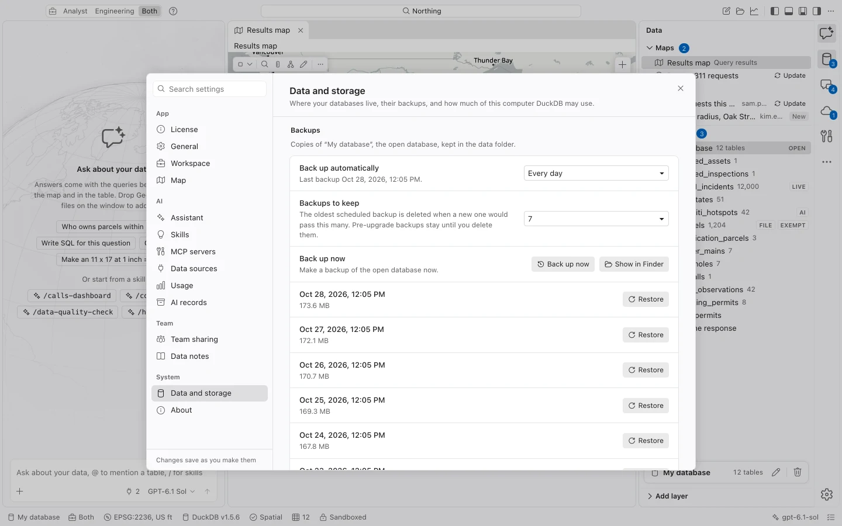Close the settings dialog
842x526 pixels.
(x=681, y=88)
